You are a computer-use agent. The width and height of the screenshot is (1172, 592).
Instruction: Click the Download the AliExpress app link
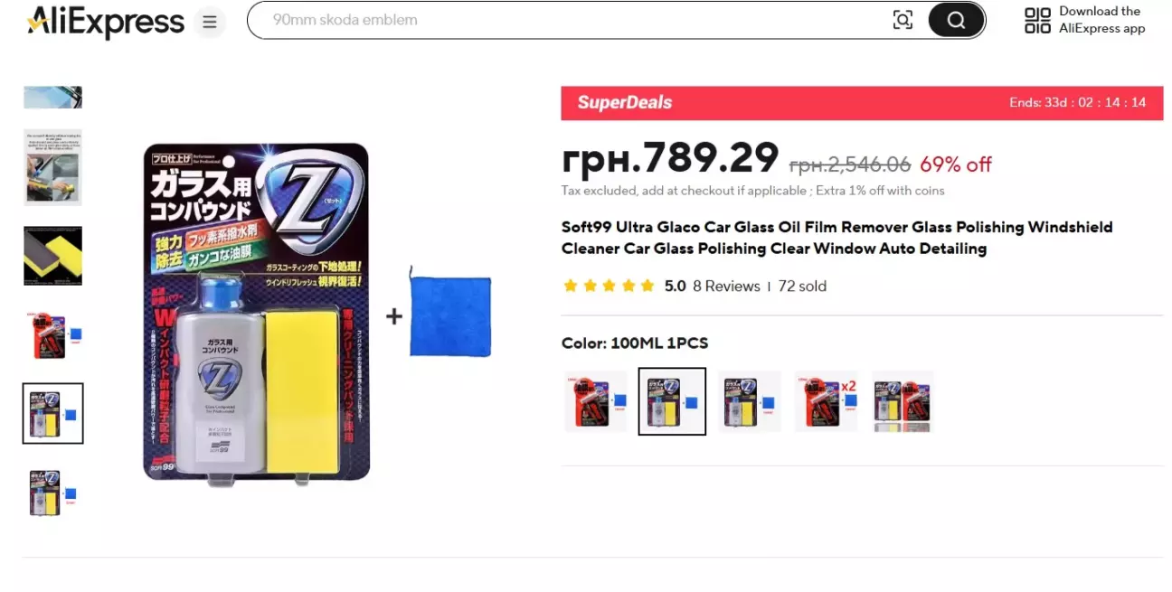click(x=1101, y=20)
